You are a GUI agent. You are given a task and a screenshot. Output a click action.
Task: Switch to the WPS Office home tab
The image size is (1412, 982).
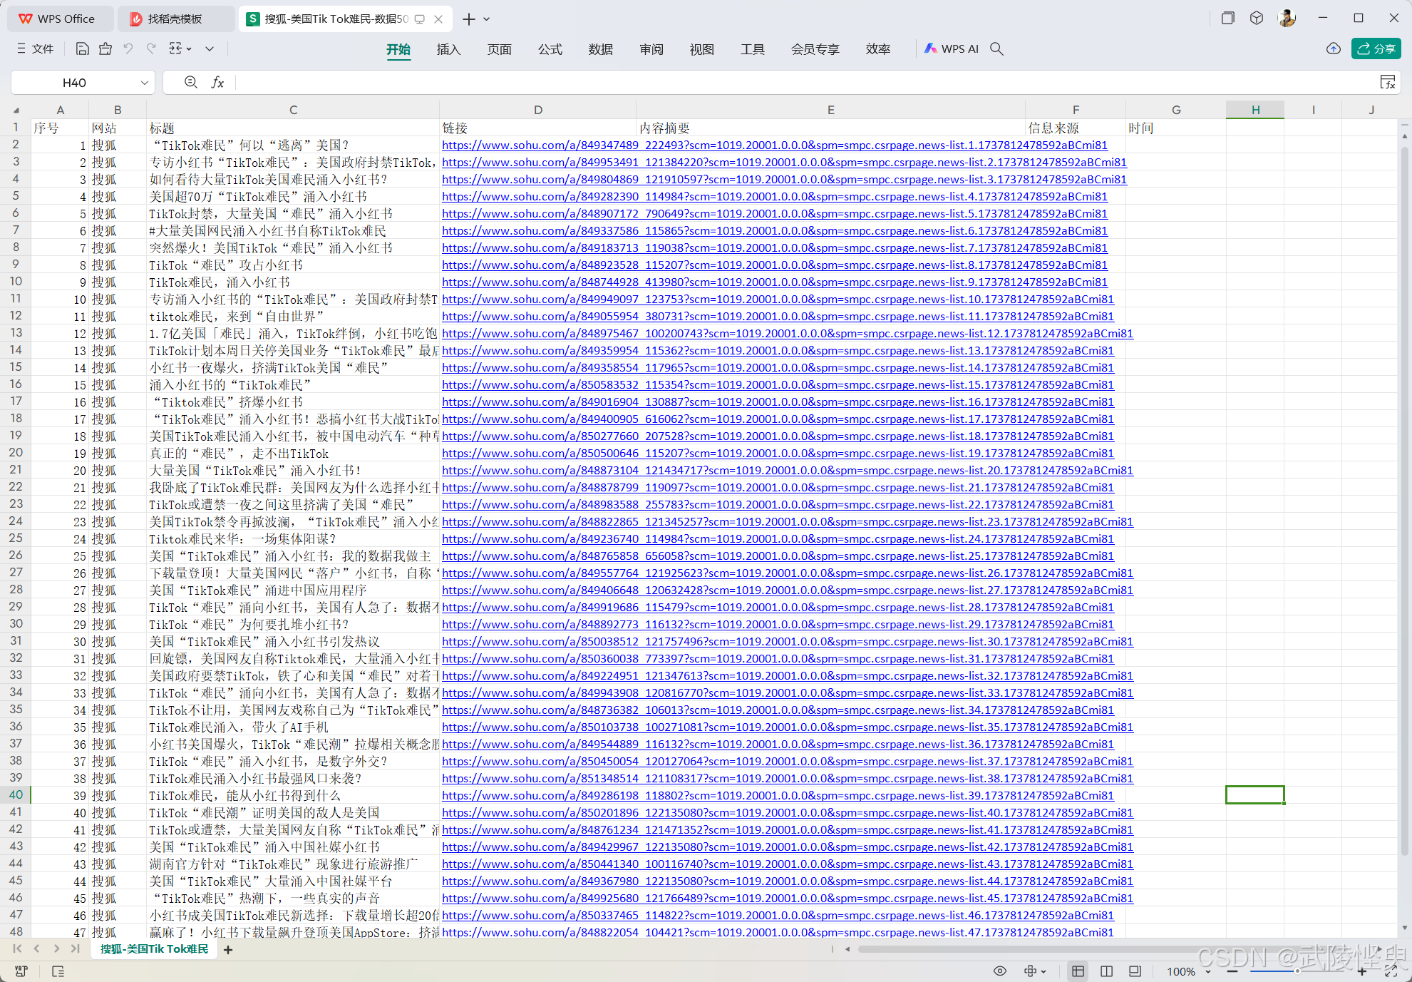tap(60, 19)
